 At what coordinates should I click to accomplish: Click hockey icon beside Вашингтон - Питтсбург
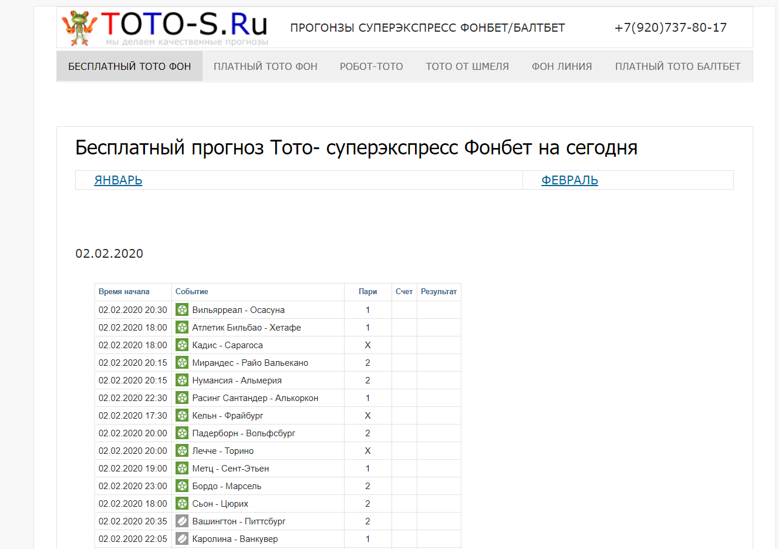click(182, 521)
